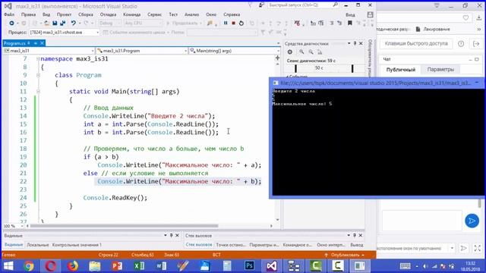This screenshot has width=486, height=273.
Task: Open the Отладка menu
Action: pyautogui.click(x=108, y=14)
